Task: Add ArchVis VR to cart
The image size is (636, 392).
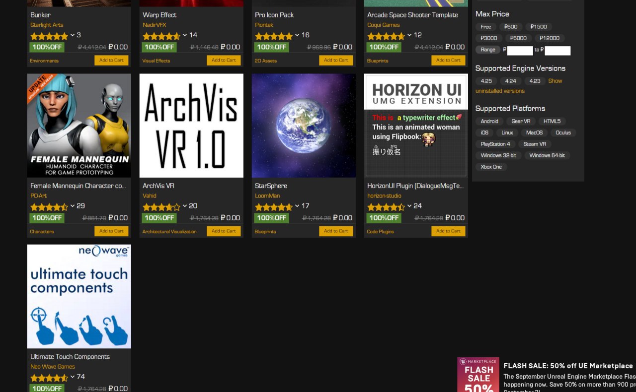Action: pyautogui.click(x=224, y=231)
